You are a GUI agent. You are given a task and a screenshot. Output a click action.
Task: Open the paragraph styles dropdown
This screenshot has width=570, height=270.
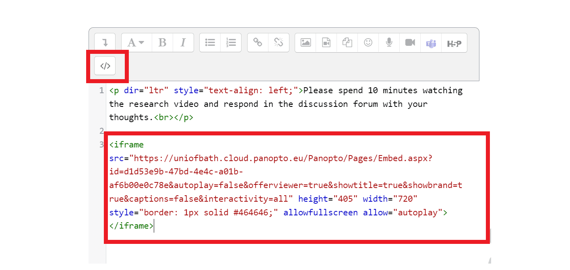coord(136,43)
